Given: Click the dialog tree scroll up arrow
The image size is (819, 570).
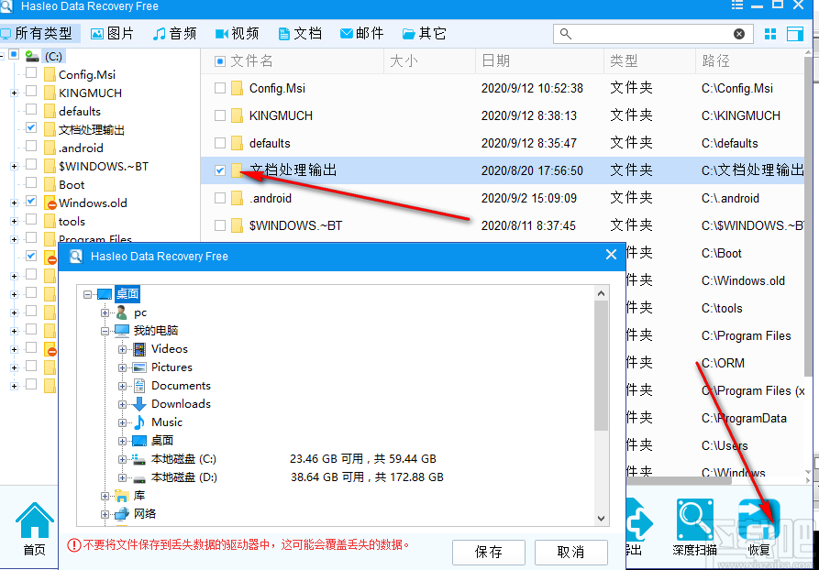Looking at the screenshot, I should [602, 293].
